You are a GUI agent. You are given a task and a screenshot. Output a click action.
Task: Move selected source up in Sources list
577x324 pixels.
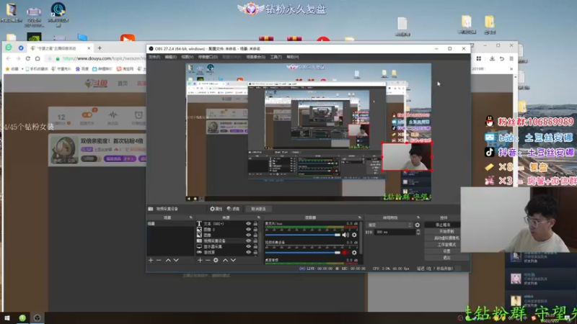click(225, 260)
